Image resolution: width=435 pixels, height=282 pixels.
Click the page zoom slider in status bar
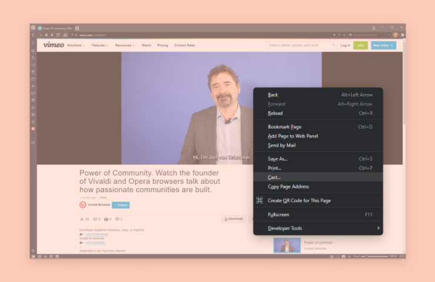click(374, 257)
